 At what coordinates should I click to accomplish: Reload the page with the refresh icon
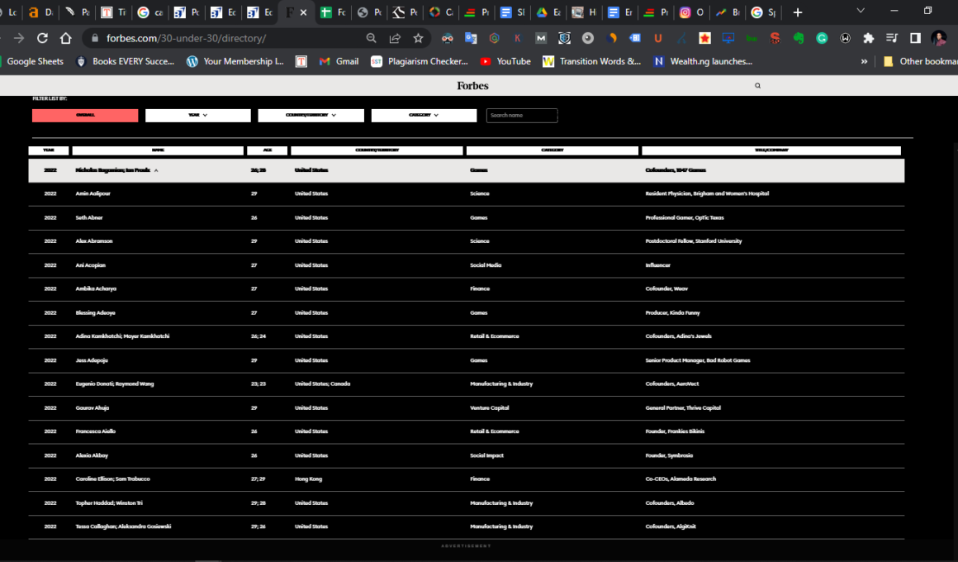(42, 38)
